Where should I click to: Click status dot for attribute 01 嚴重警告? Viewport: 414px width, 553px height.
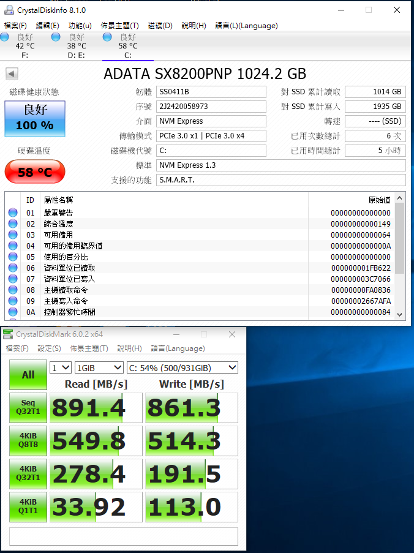(x=13, y=213)
